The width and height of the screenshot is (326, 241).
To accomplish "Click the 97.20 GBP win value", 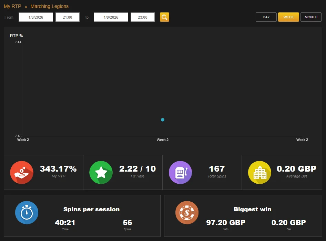I will click(x=226, y=222).
